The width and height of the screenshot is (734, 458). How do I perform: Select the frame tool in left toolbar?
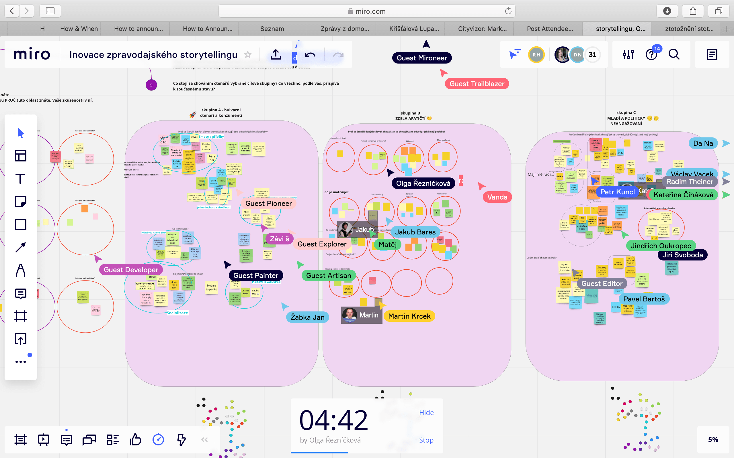point(20,316)
